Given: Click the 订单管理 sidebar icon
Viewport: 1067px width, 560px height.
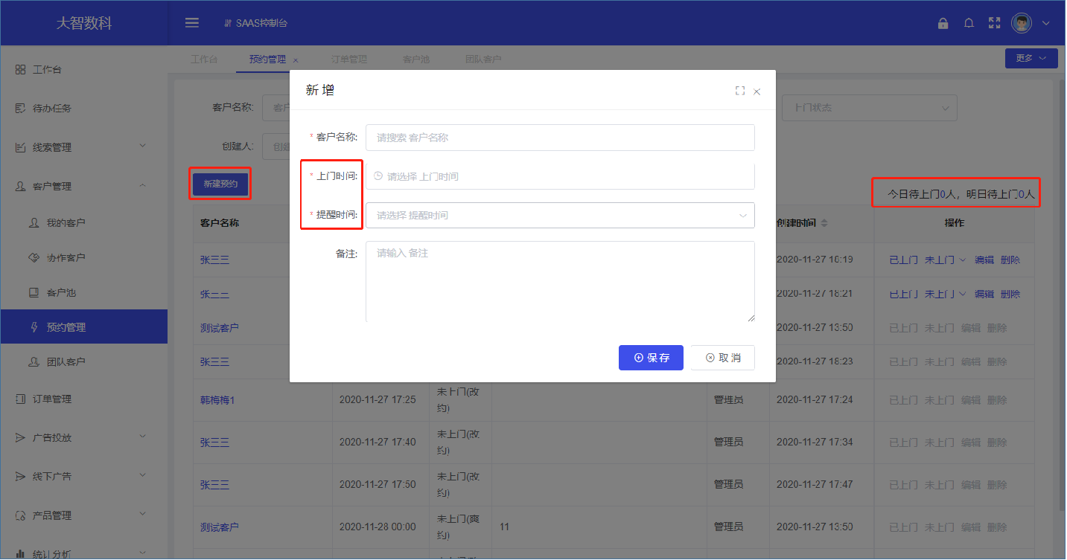Looking at the screenshot, I should [x=21, y=399].
